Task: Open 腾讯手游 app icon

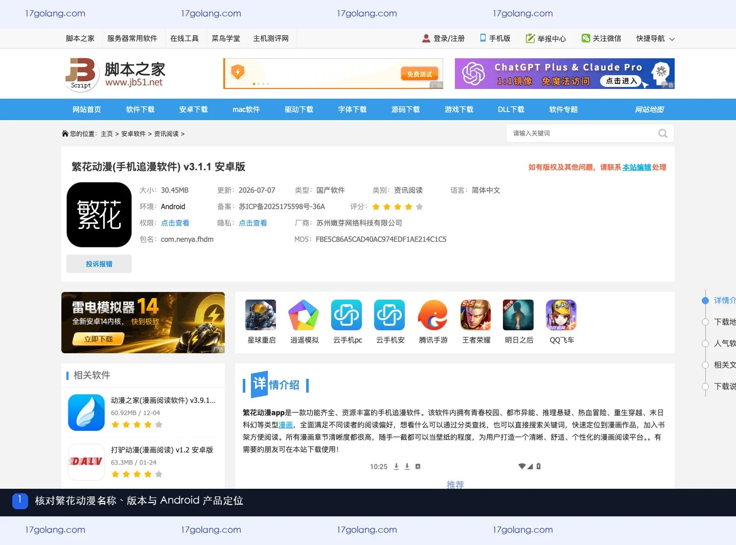Action: pos(432,315)
